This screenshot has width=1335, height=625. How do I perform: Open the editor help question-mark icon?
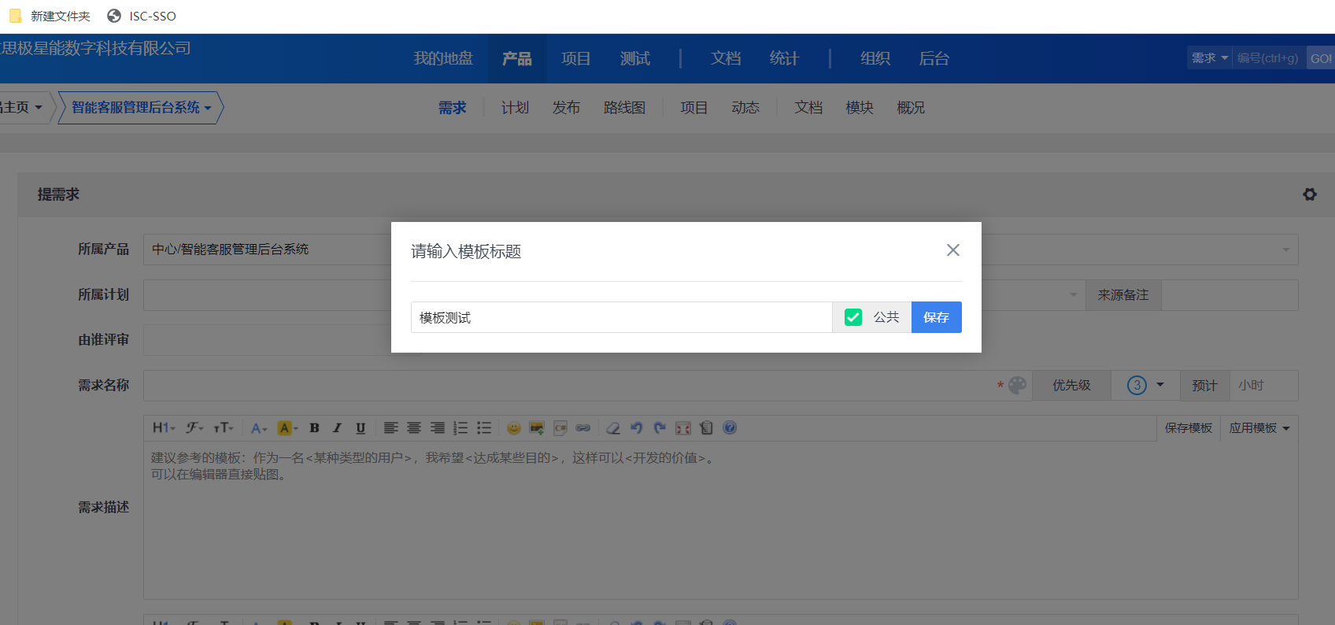click(x=730, y=427)
